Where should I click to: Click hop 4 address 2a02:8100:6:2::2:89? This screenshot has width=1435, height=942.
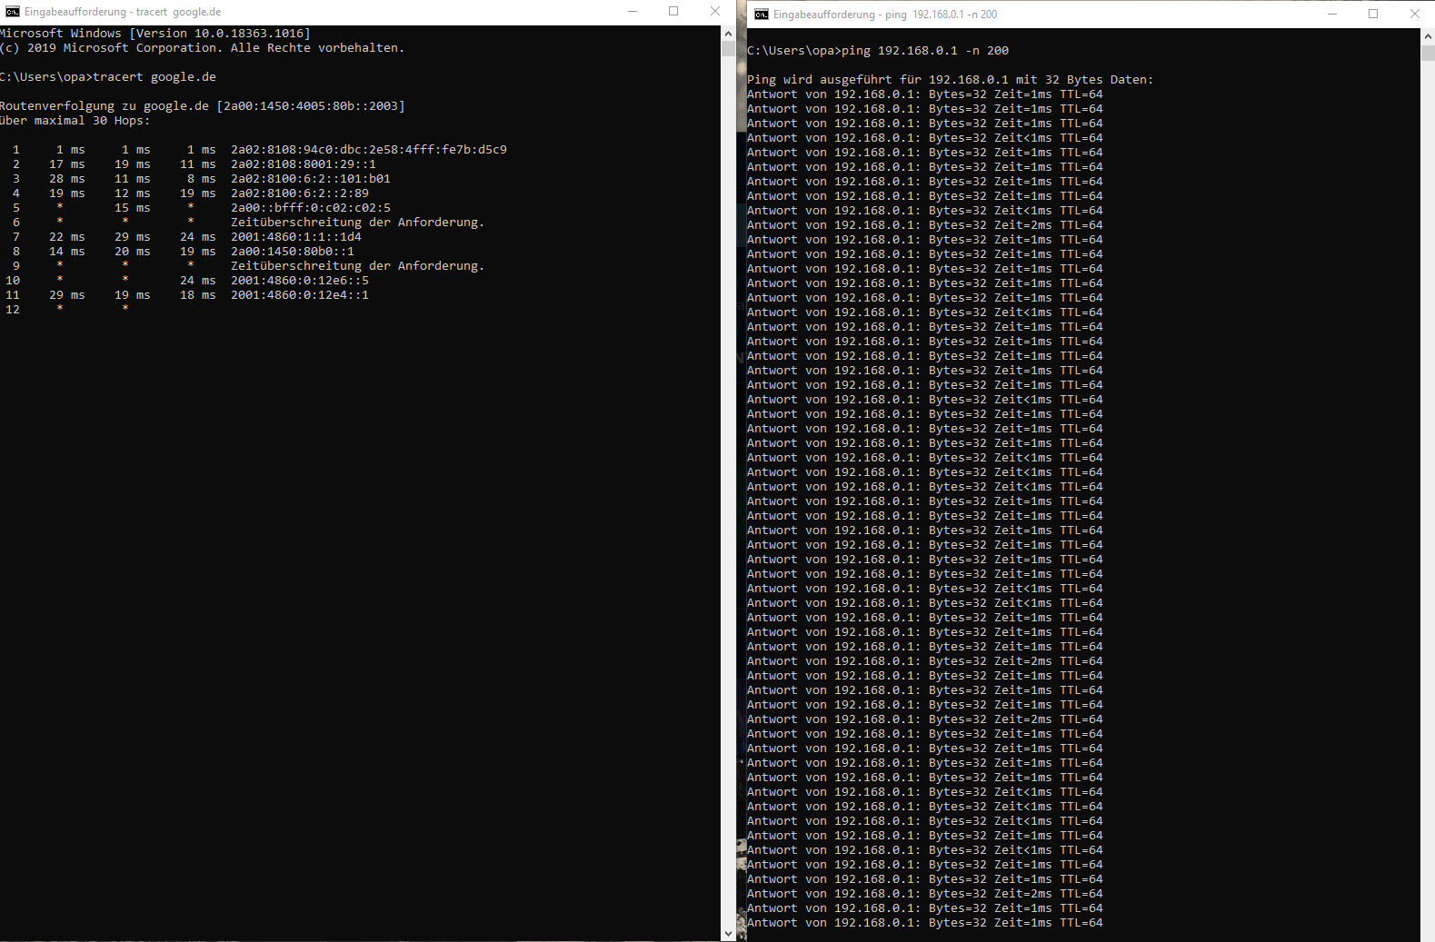(x=300, y=193)
